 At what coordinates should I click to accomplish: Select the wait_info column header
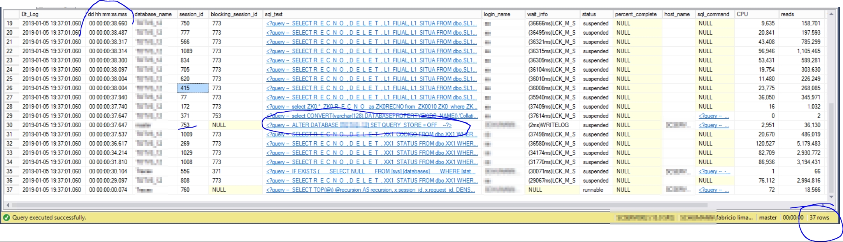(x=537, y=14)
